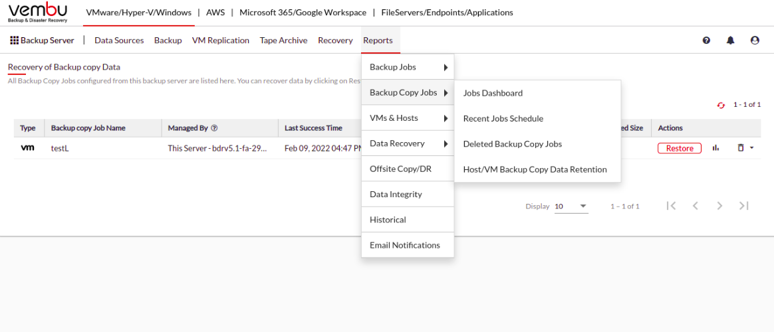Go to last page pagination icon
The width and height of the screenshot is (774, 332).
pyautogui.click(x=744, y=206)
